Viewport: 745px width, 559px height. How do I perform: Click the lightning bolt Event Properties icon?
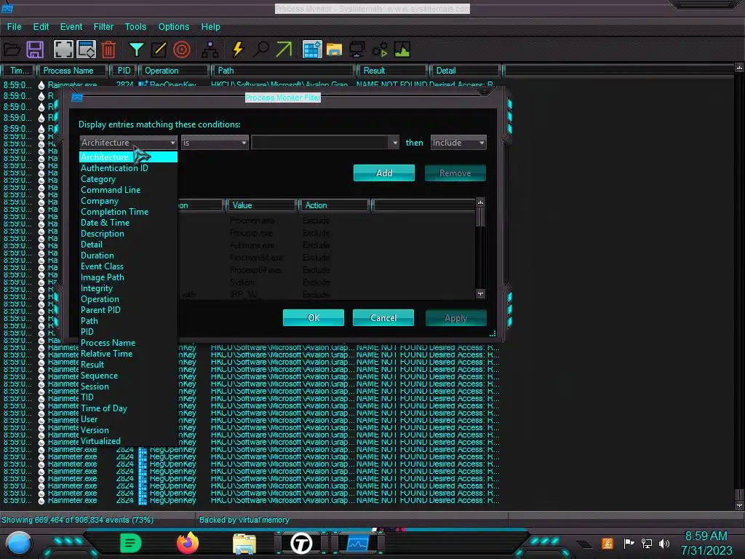pyautogui.click(x=238, y=49)
